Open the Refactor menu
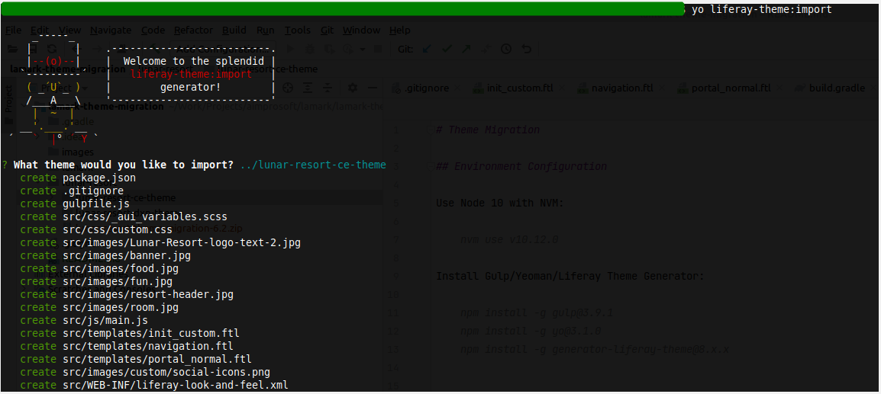881x394 pixels. click(193, 30)
